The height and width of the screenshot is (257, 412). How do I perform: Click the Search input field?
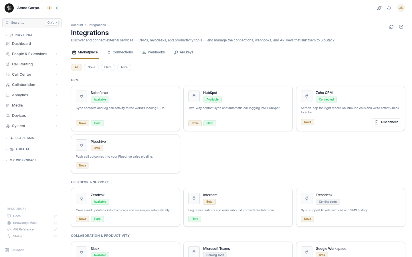32,23
